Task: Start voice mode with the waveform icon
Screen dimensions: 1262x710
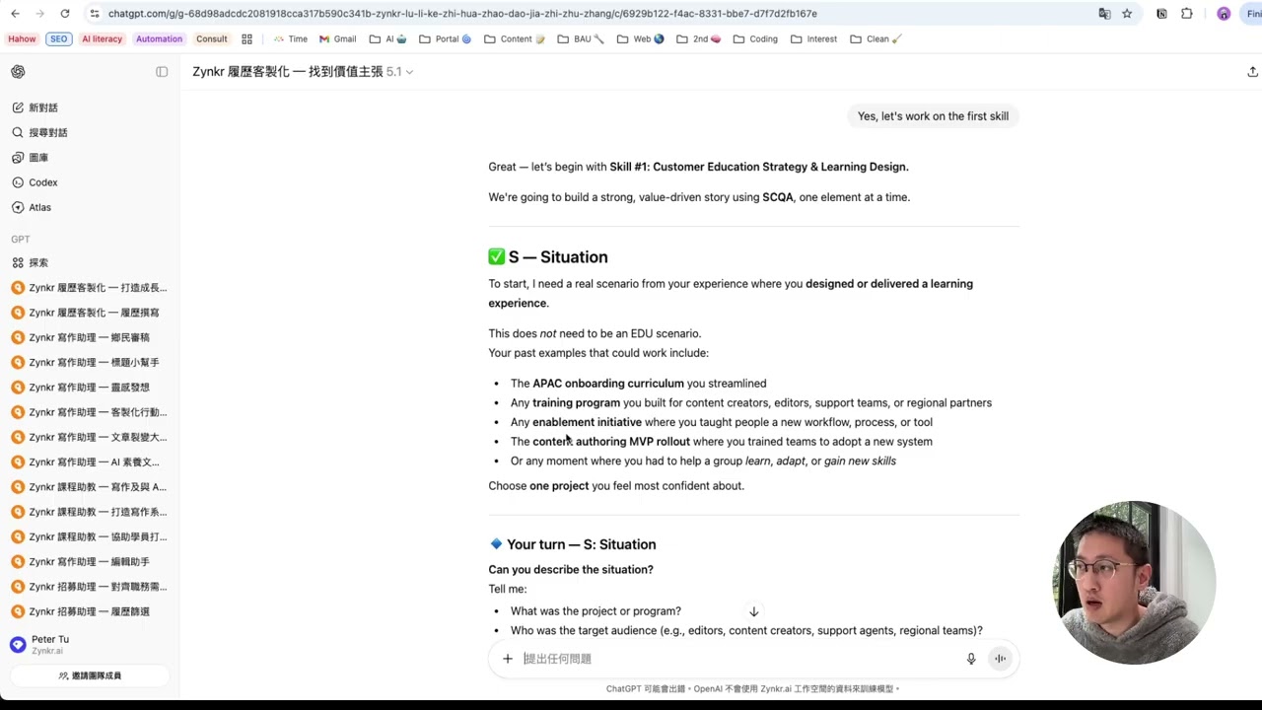Action: click(x=1000, y=659)
